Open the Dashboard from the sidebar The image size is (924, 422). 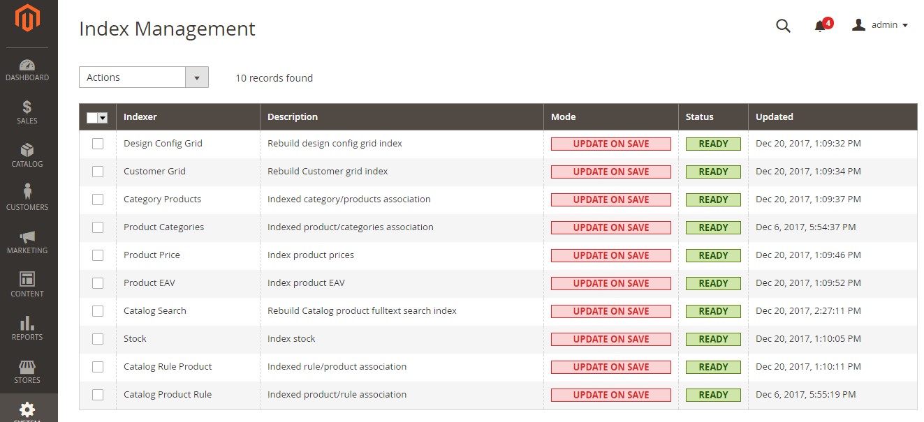[x=27, y=69]
